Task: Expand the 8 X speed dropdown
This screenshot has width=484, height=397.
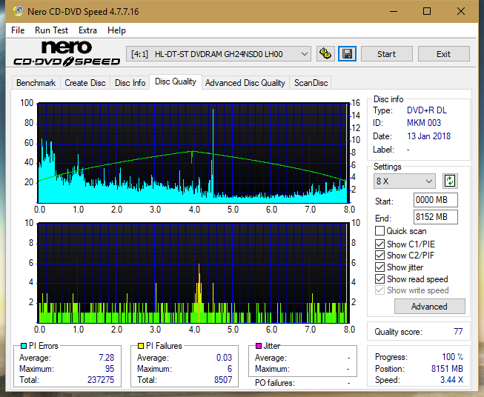Action: click(405, 181)
